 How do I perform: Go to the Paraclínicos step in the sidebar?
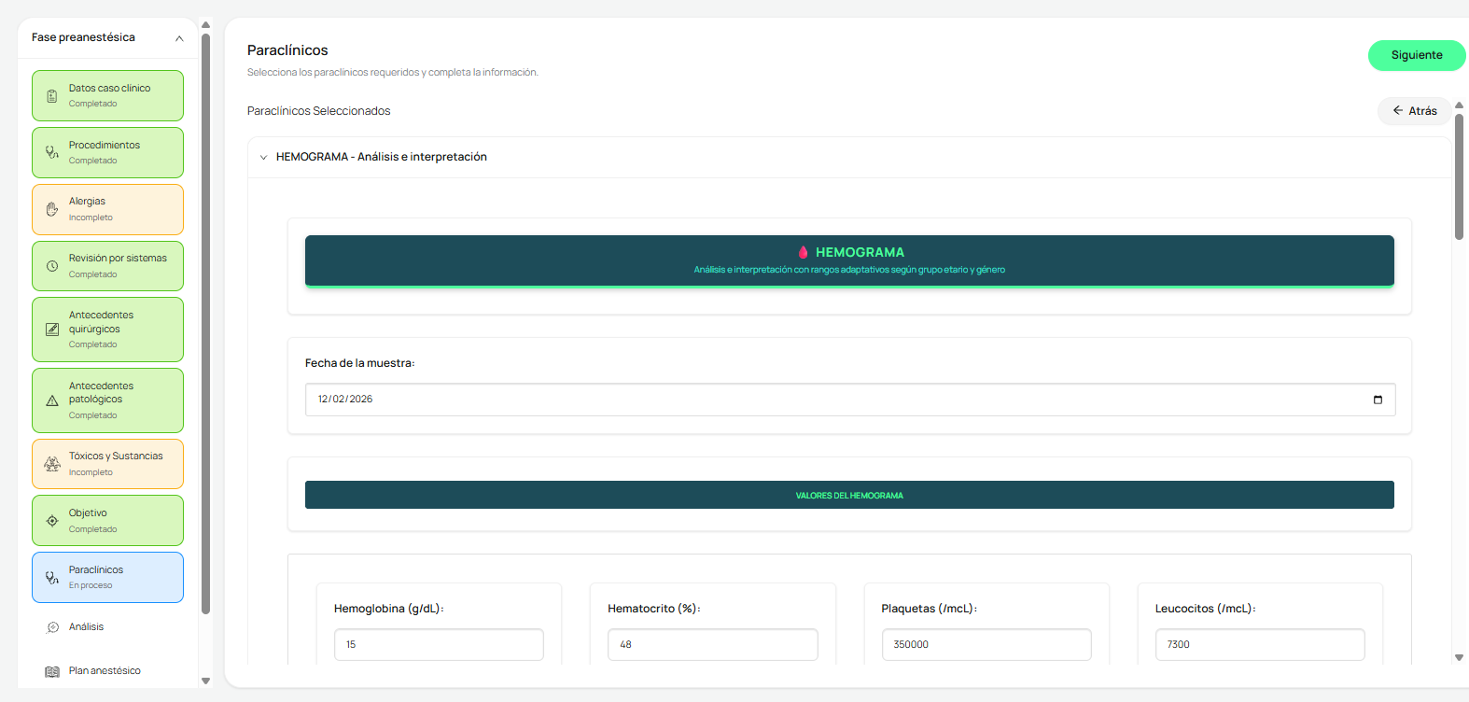pyautogui.click(x=108, y=578)
